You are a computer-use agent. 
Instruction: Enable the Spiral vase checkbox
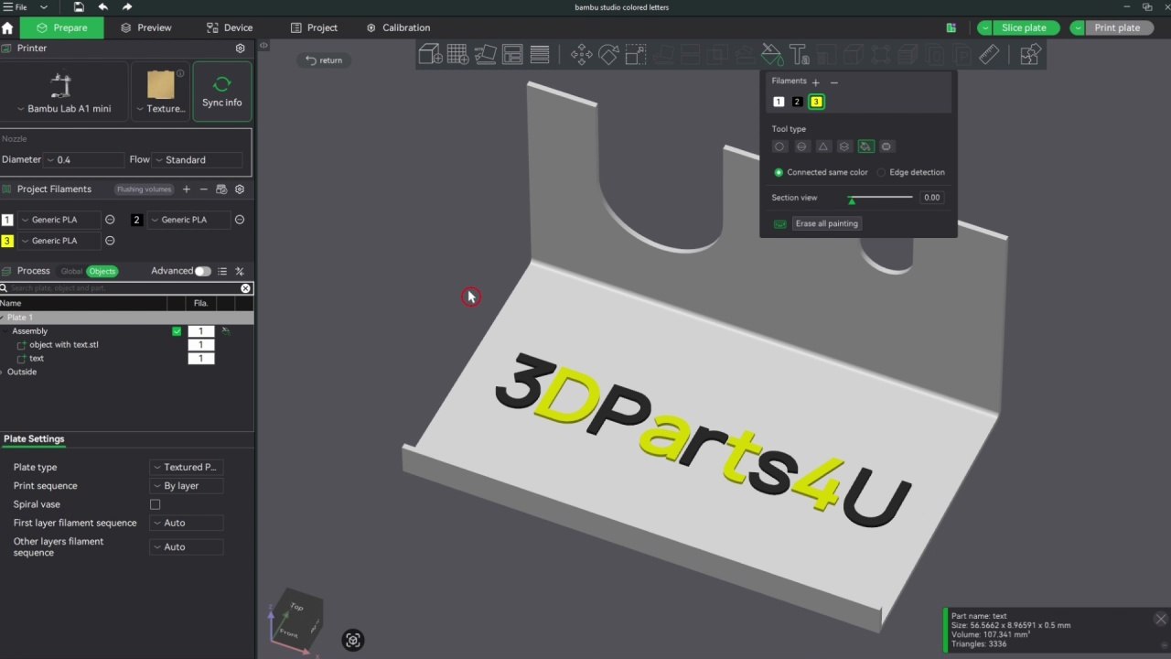pyautogui.click(x=155, y=504)
